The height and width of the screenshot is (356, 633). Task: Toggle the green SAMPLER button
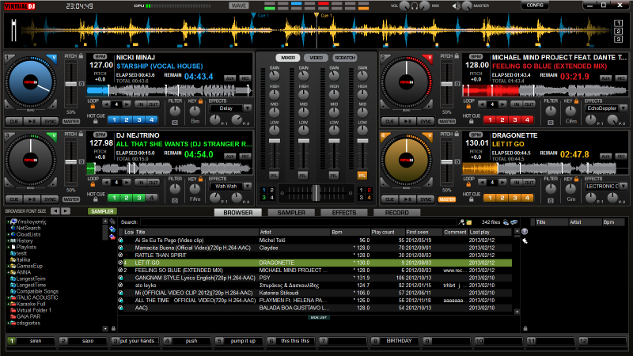[x=102, y=211]
